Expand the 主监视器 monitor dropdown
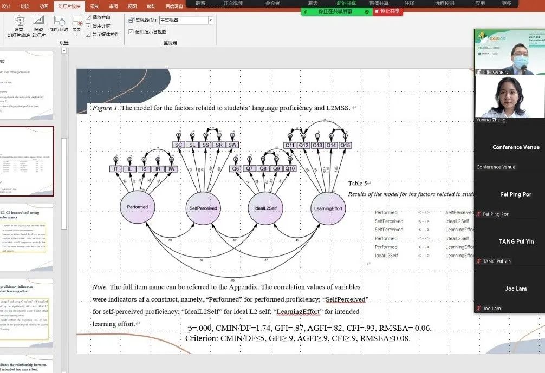The image size is (545, 373). (x=211, y=21)
